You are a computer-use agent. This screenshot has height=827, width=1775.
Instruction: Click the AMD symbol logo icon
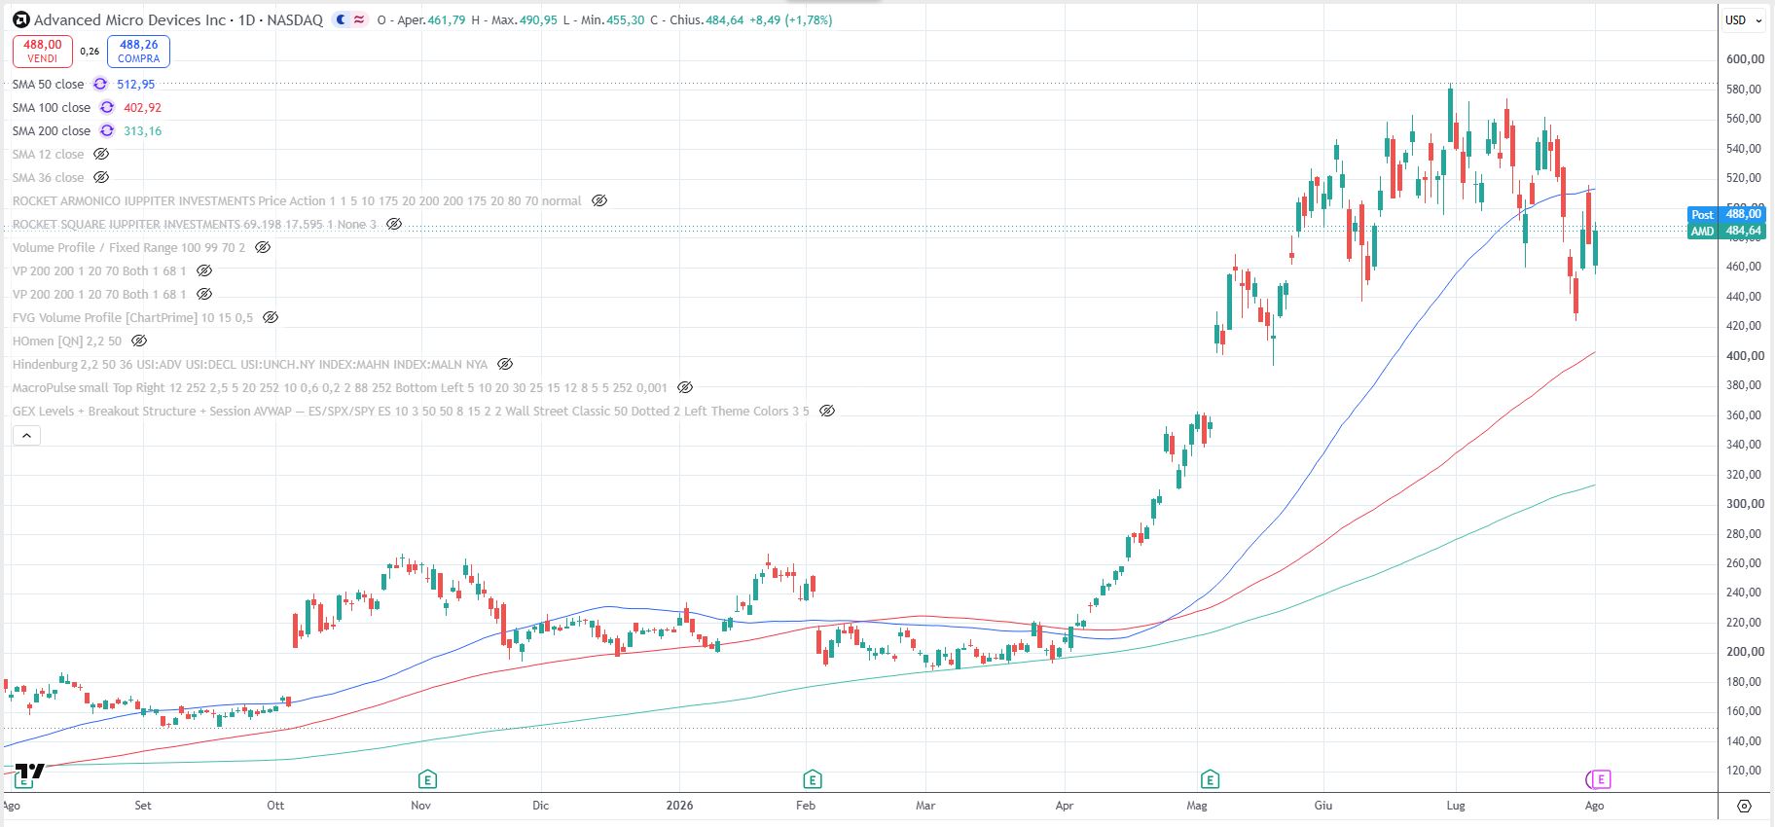coord(20,19)
